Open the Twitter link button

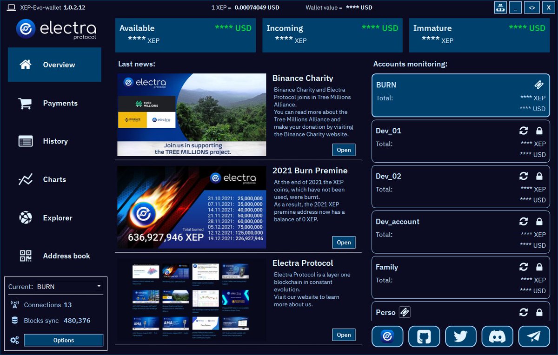click(x=461, y=336)
